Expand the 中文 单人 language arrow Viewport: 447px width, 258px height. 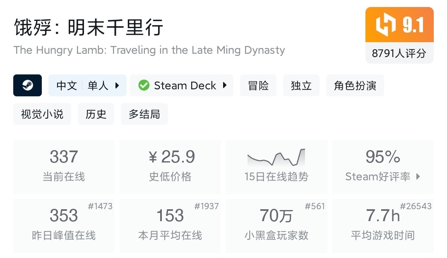pyautogui.click(x=117, y=86)
